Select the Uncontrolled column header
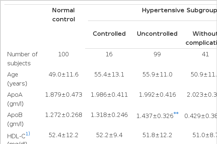Screen dimensions: 217x144 [157, 34]
